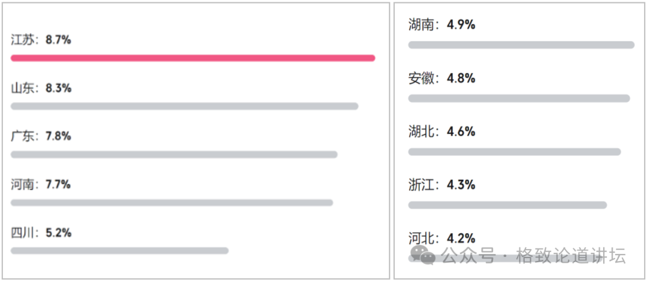Click the gray 湖南 progress bar

521,45
